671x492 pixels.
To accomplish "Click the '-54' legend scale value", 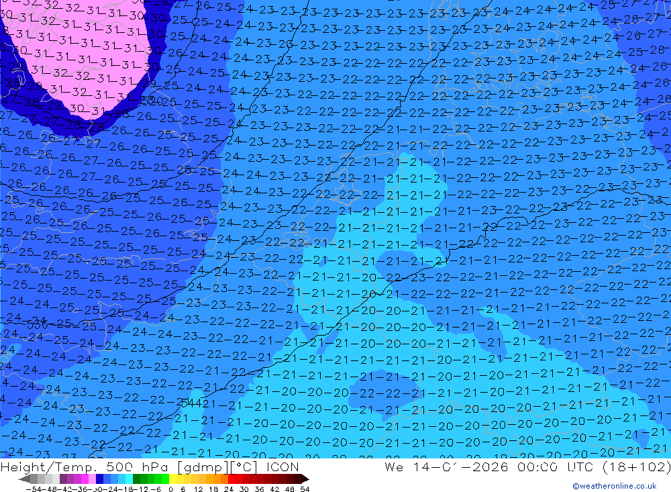I will tap(34, 489).
